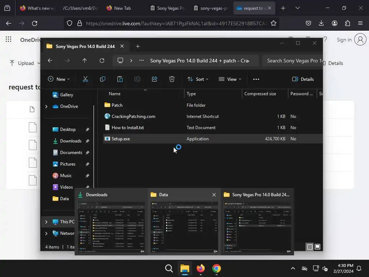Show hidden system tray icons
Screen dimensions: 369x277
pyautogui.click(x=293, y=268)
